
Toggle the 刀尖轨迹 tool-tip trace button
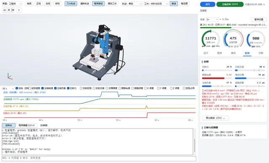[71, 4]
